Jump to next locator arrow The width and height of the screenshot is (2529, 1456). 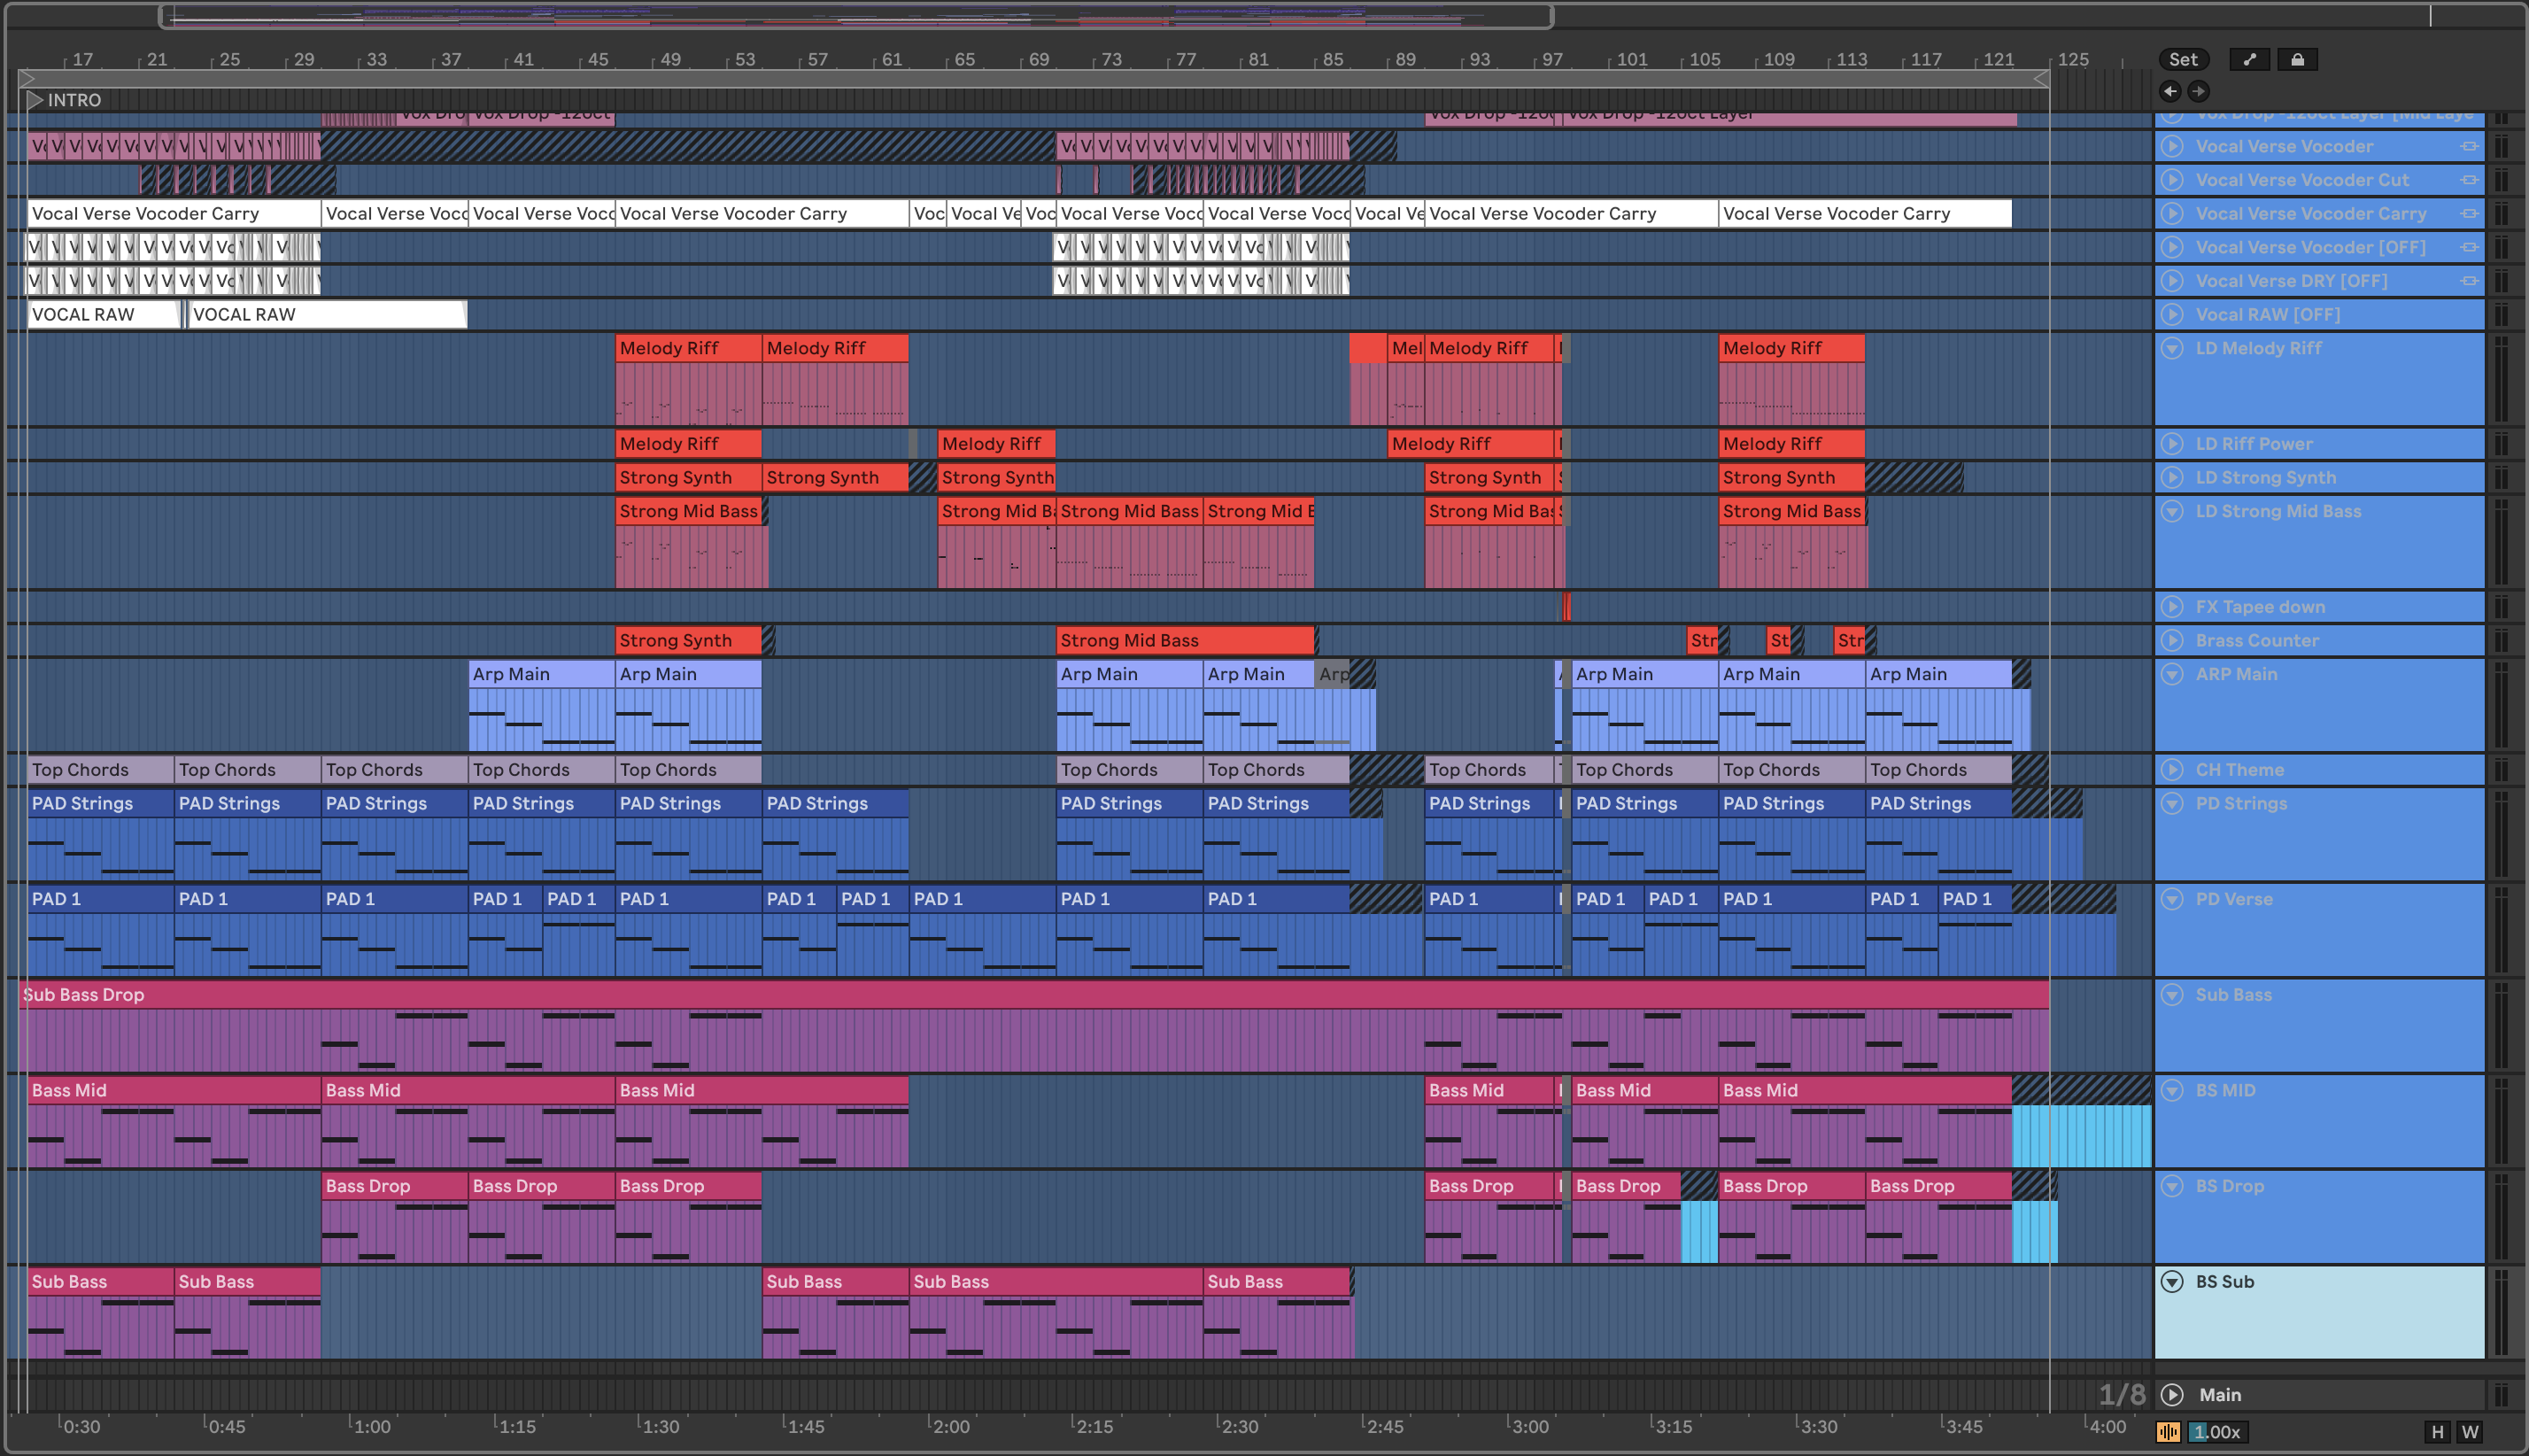click(2198, 91)
